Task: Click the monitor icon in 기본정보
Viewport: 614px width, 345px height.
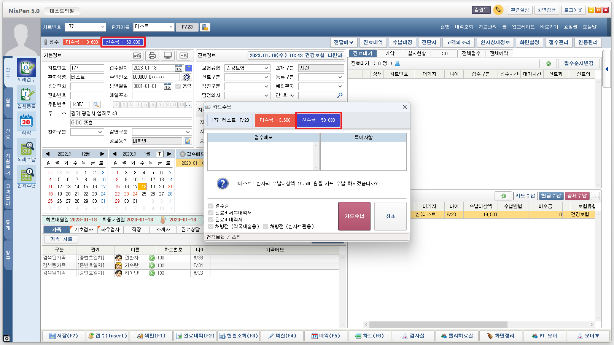Action: point(167,56)
